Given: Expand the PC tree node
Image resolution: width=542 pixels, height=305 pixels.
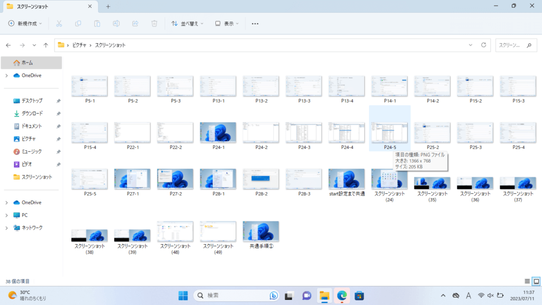Looking at the screenshot, I should click(6, 215).
